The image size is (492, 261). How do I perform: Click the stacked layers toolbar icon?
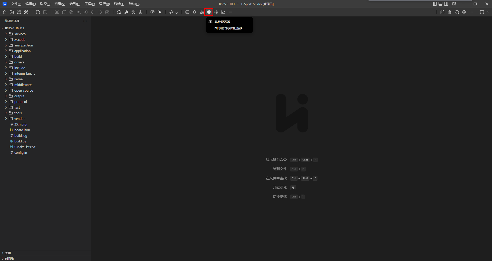click(195, 12)
